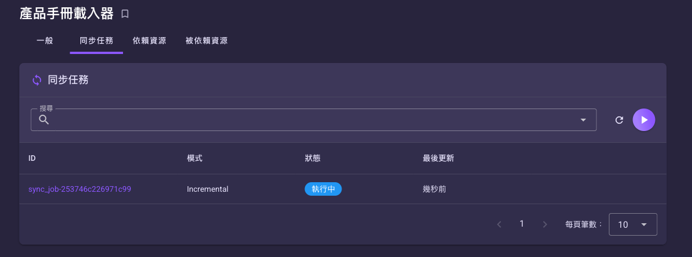The width and height of the screenshot is (692, 257).
Task: Click the magnifier icon in the search field
Action: [x=44, y=120]
